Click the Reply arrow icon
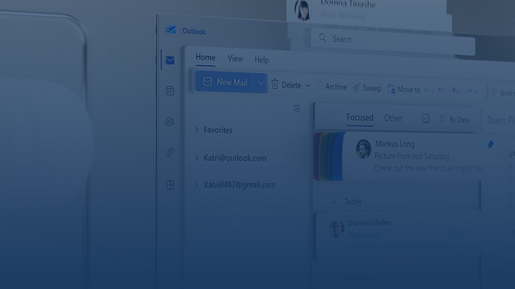515x289 pixels. coord(442,90)
